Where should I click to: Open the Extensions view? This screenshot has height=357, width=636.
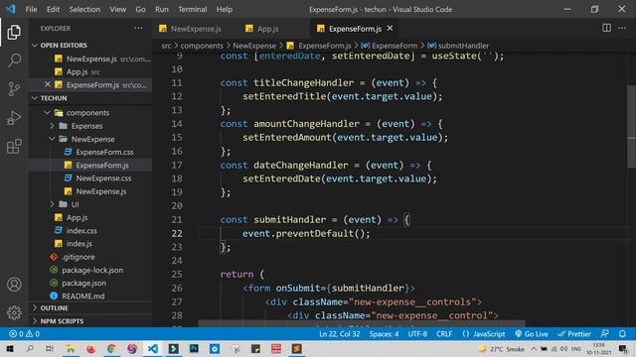[14, 147]
